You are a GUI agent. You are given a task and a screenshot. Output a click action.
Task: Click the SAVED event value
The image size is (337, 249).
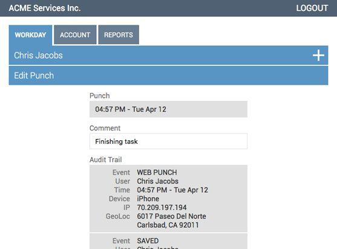148,241
